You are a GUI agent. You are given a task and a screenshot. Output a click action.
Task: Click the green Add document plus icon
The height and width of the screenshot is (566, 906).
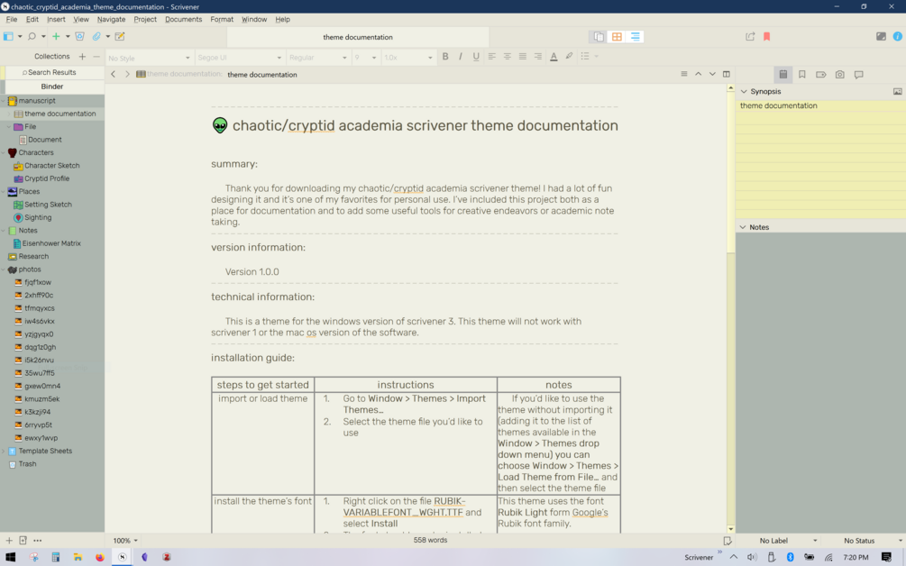point(56,36)
